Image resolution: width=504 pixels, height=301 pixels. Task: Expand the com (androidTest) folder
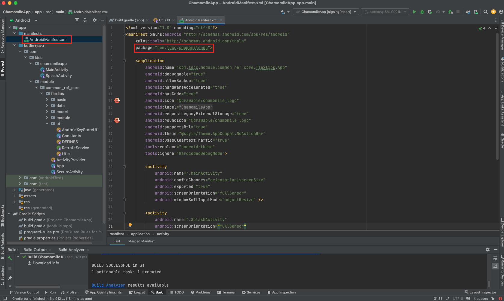click(20, 178)
